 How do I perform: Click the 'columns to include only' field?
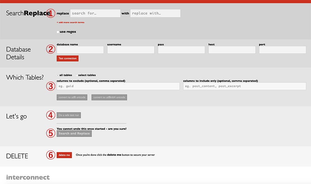pyautogui.click(x=244, y=86)
